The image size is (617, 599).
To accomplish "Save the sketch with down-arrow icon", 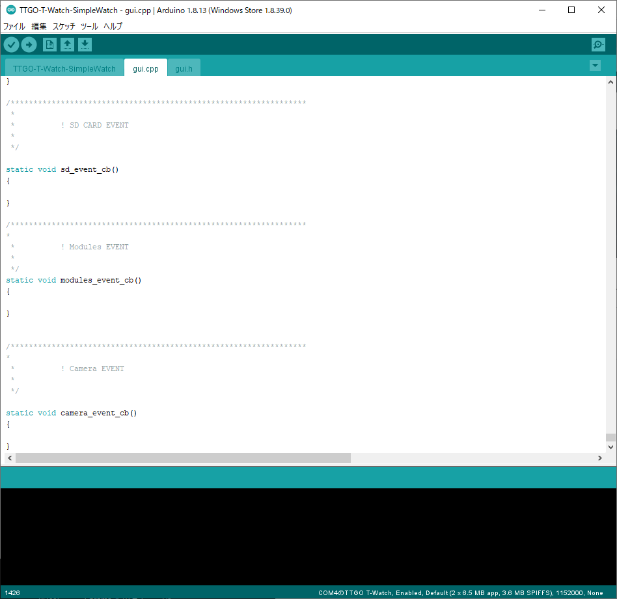I will pyautogui.click(x=85, y=45).
